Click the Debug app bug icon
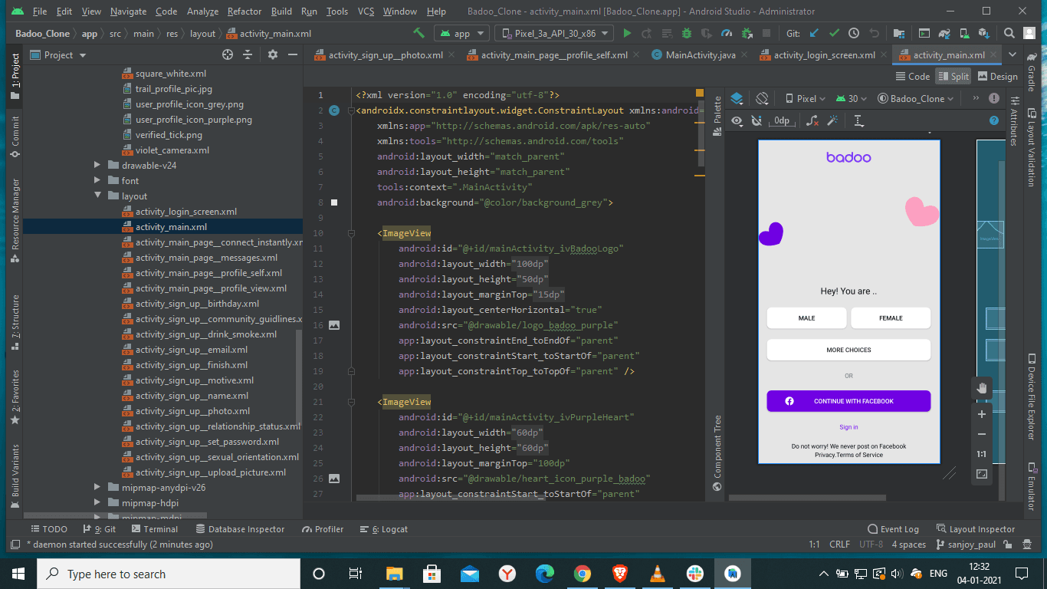The width and height of the screenshot is (1047, 589). pyautogui.click(x=686, y=34)
